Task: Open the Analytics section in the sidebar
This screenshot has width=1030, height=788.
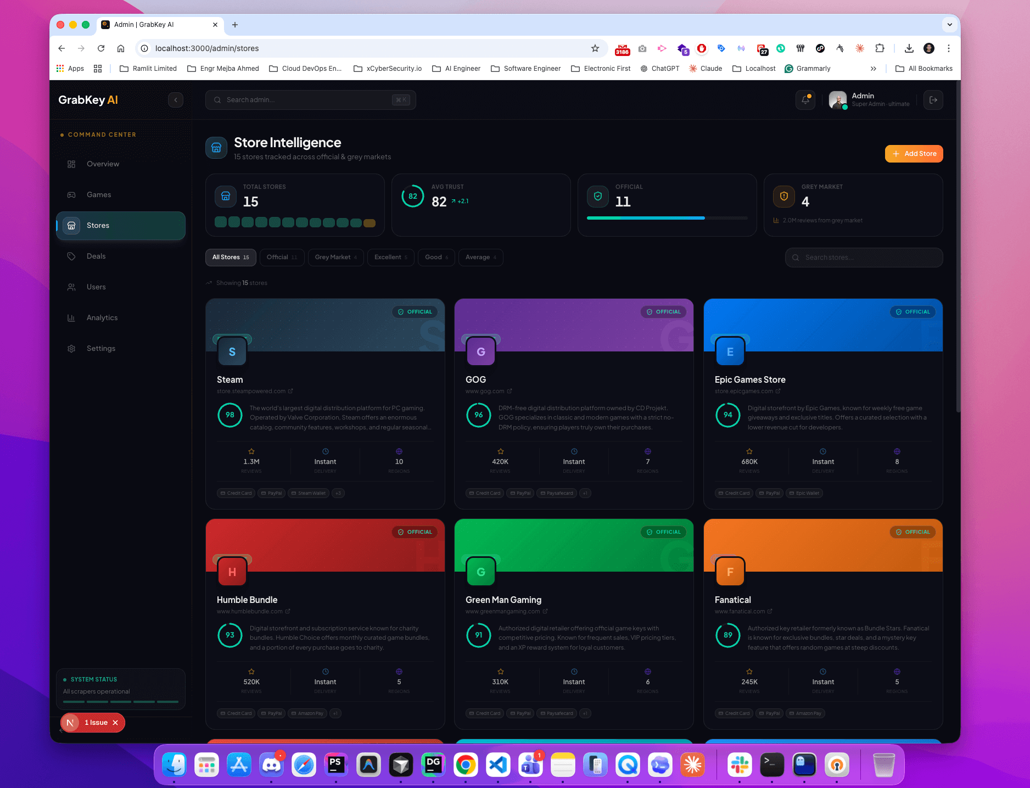Action: click(102, 317)
